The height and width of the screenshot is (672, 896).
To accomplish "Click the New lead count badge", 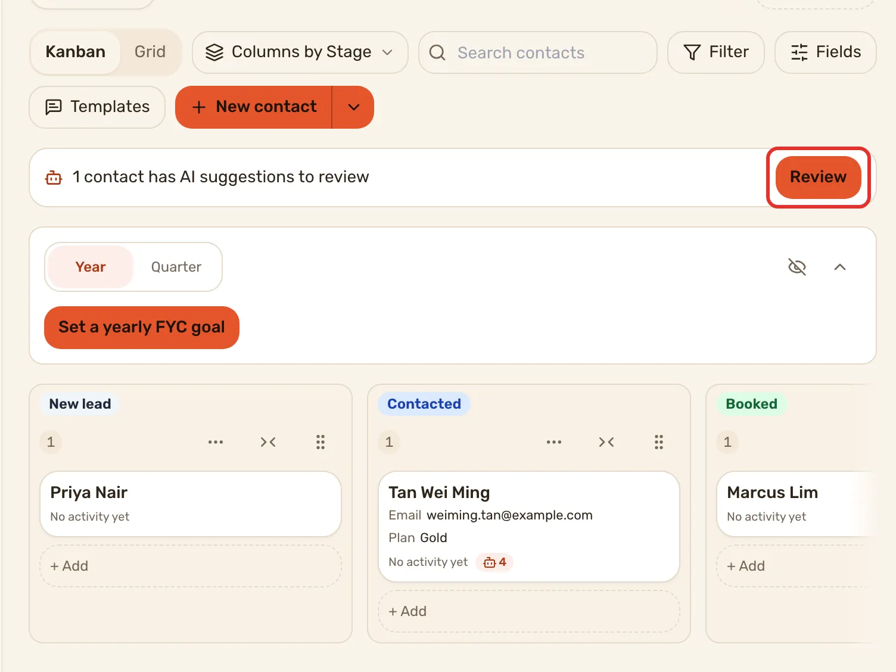I will click(51, 442).
